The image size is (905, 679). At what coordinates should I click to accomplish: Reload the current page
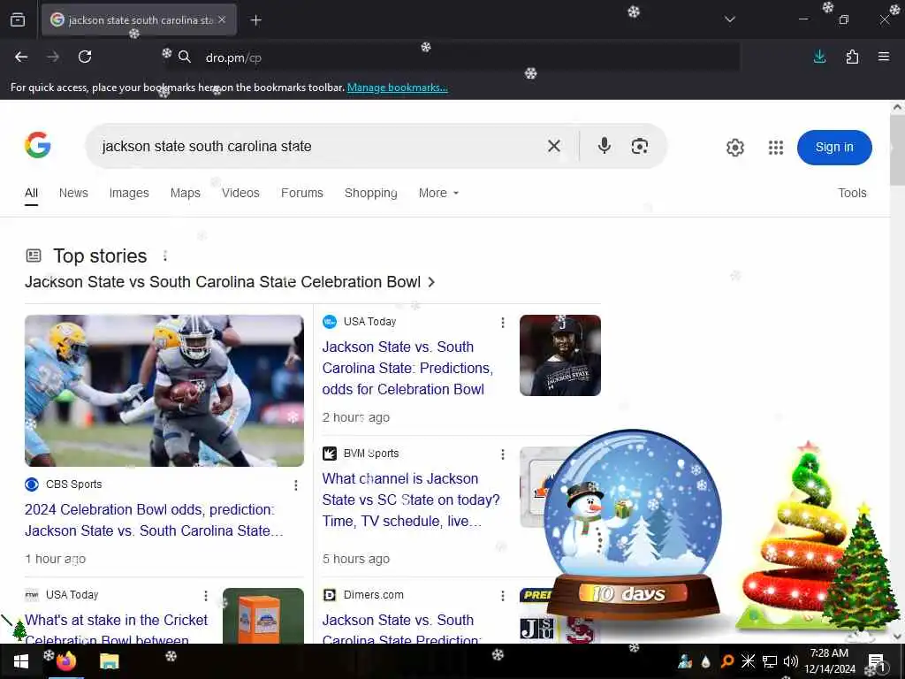point(85,57)
